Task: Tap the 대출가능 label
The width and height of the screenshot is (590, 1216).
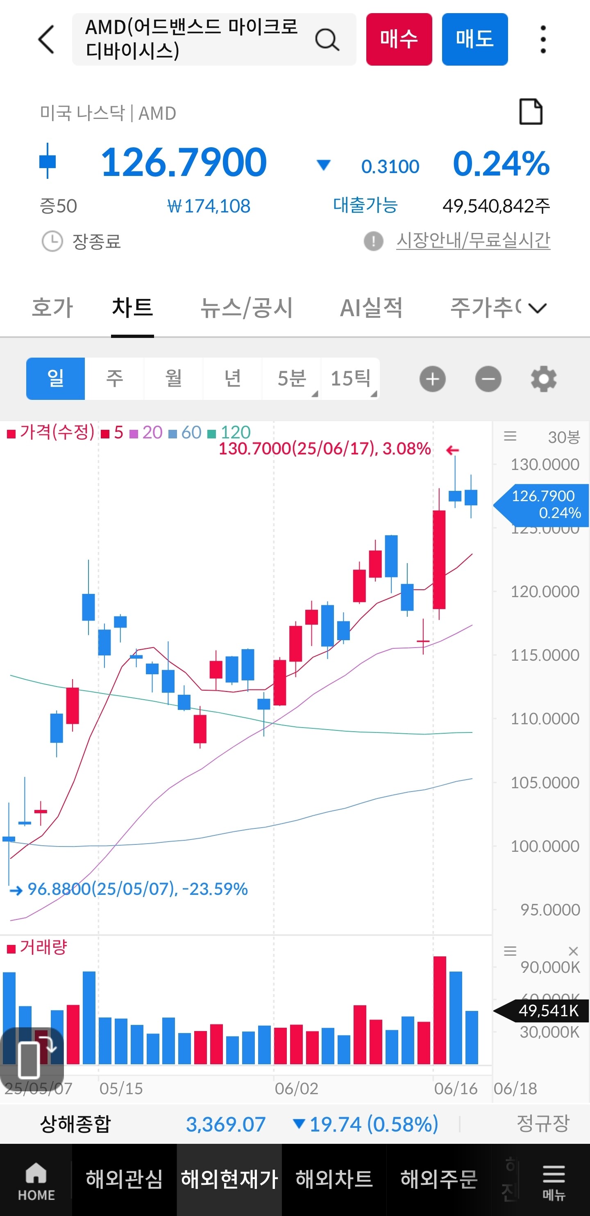Action: point(365,205)
